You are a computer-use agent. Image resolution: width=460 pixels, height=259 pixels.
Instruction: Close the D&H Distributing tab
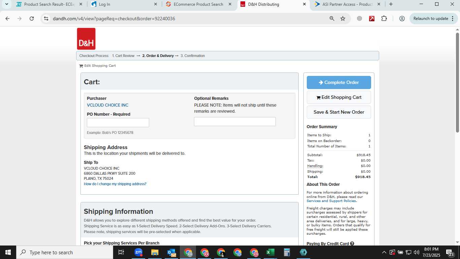click(304, 4)
